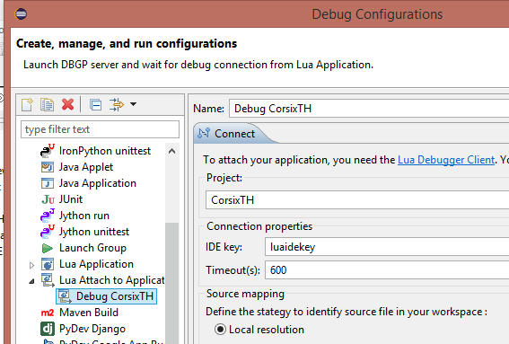
Task: Collapse all configurations in the tree
Action: coord(96,104)
